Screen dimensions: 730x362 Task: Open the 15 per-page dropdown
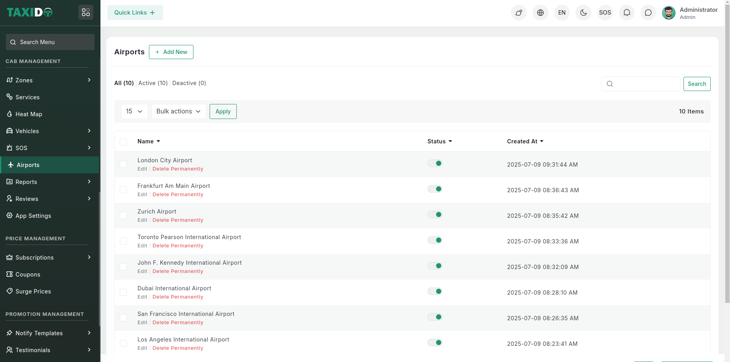(x=134, y=111)
